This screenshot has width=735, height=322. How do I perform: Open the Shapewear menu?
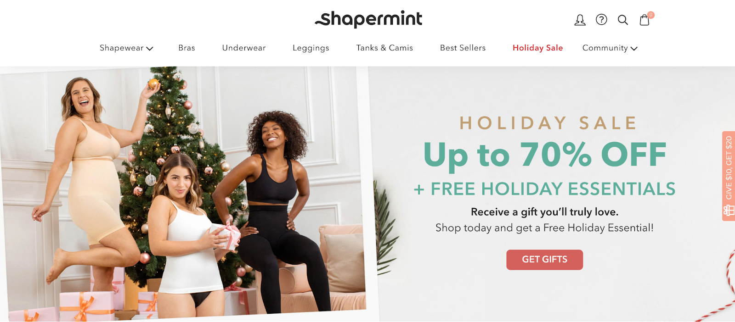tap(122, 48)
